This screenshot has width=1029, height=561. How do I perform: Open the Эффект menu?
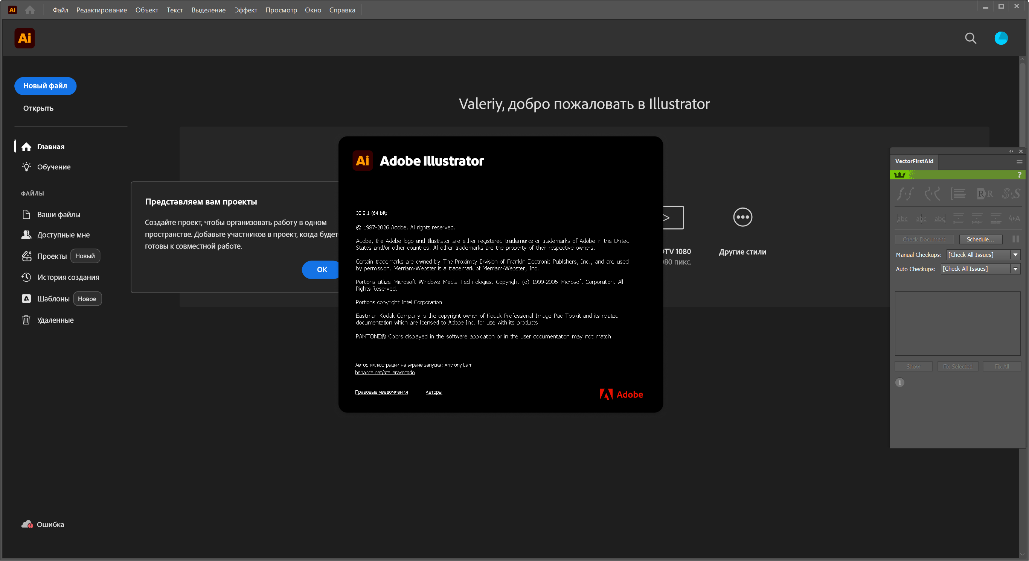[245, 10]
